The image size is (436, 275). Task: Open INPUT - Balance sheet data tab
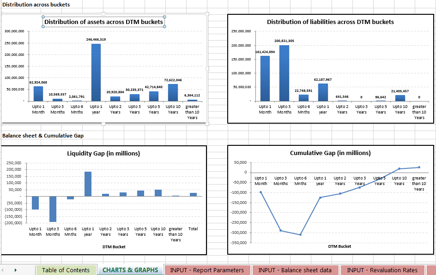tap(295, 270)
